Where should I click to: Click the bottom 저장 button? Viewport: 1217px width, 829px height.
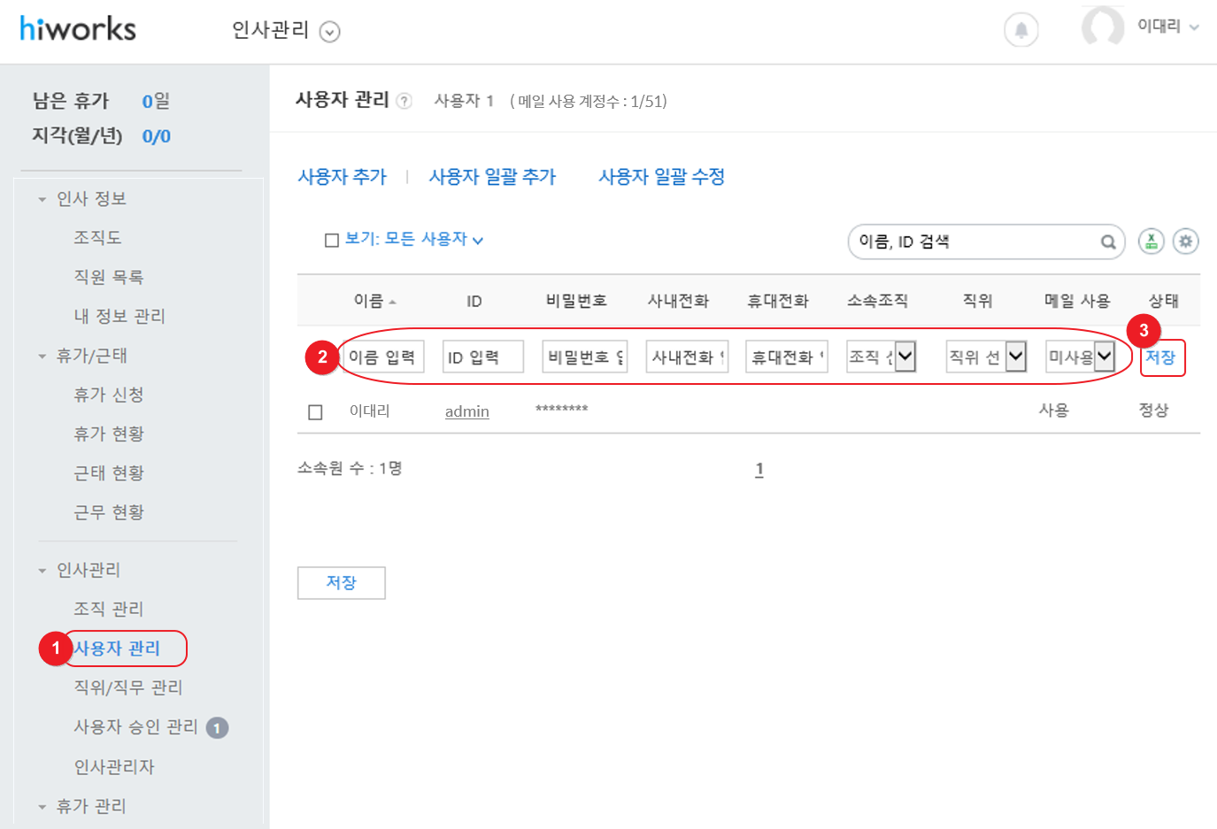pyautogui.click(x=341, y=583)
